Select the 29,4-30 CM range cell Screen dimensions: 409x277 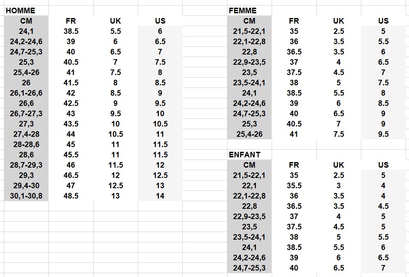26,186
